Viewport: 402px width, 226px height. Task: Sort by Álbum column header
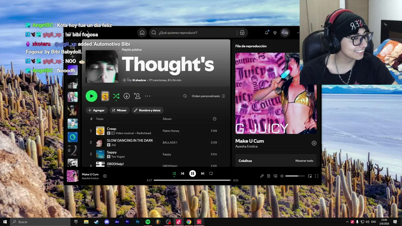(167, 119)
